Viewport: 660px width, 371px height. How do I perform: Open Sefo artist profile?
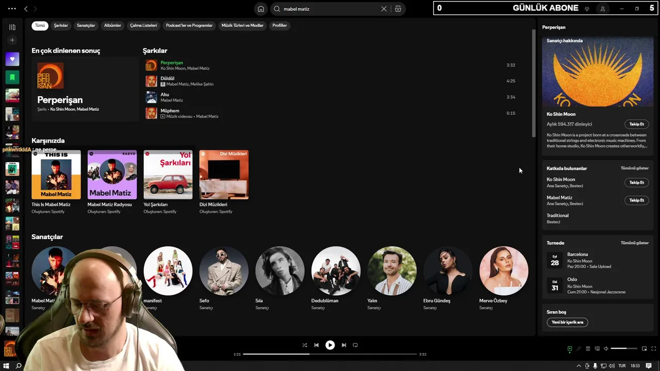(224, 278)
